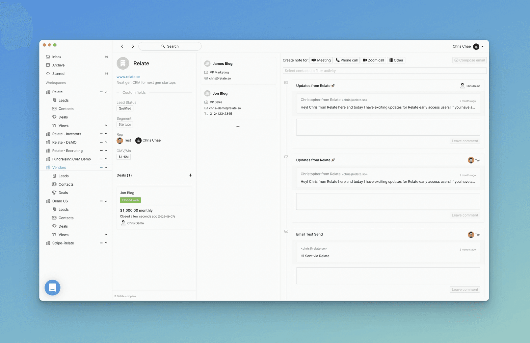
Task: Click email icon beside Email Test Send
Action: pos(286,231)
